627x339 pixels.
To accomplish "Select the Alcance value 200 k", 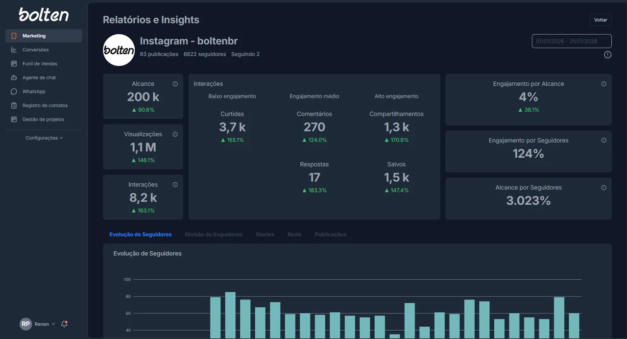I will [x=143, y=97].
